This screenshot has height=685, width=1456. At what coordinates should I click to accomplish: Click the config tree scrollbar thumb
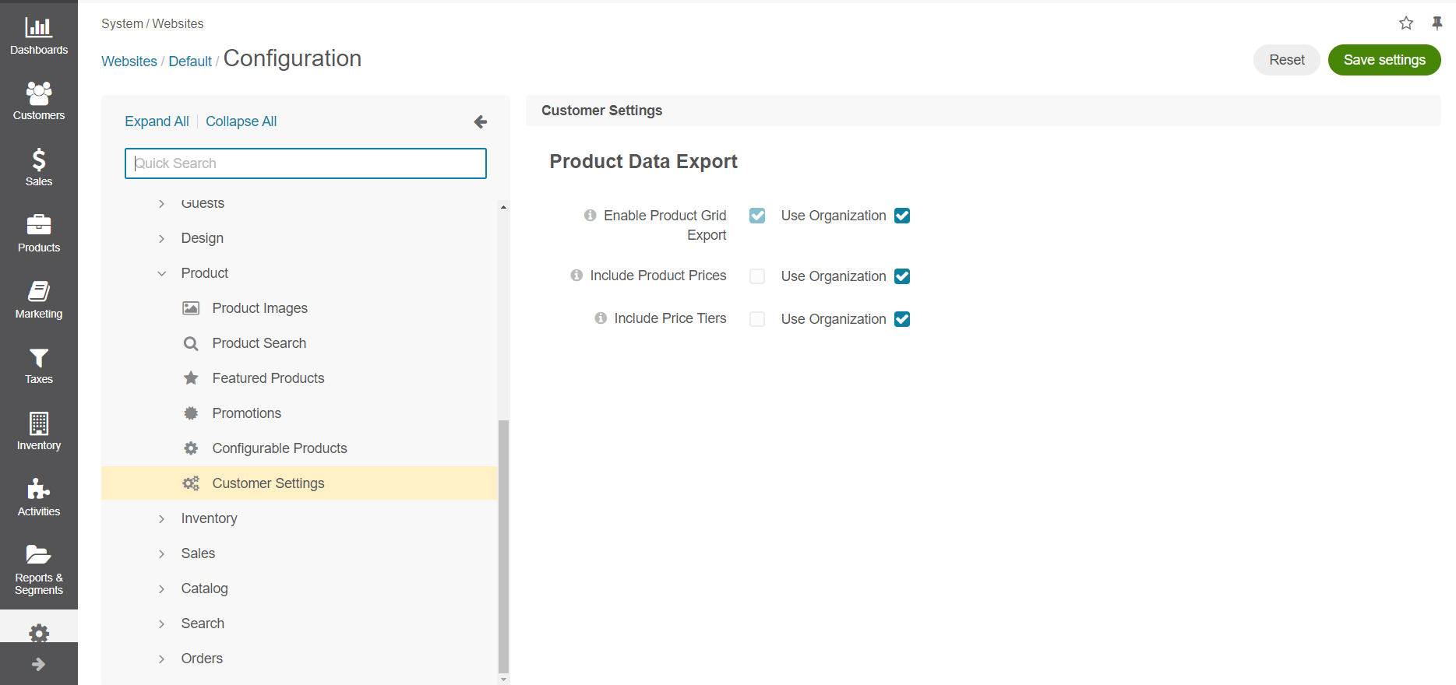click(x=503, y=545)
